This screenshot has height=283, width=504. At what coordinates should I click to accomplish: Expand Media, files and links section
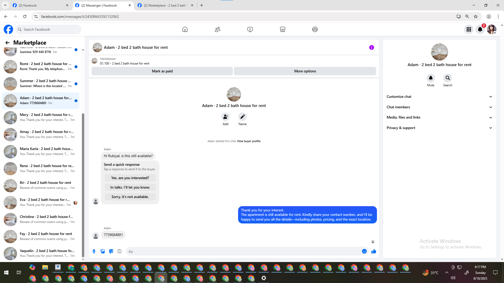(439, 117)
